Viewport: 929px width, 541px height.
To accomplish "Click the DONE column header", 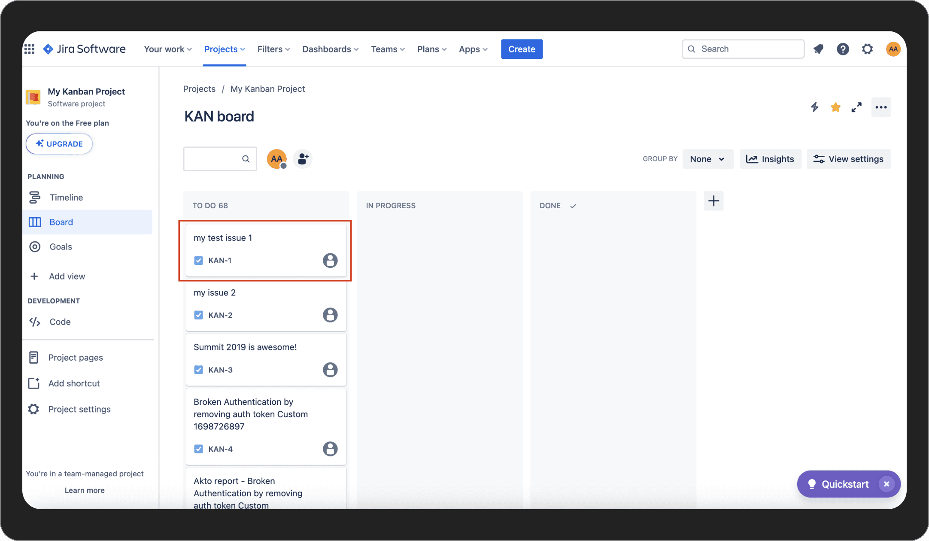I will tap(550, 206).
